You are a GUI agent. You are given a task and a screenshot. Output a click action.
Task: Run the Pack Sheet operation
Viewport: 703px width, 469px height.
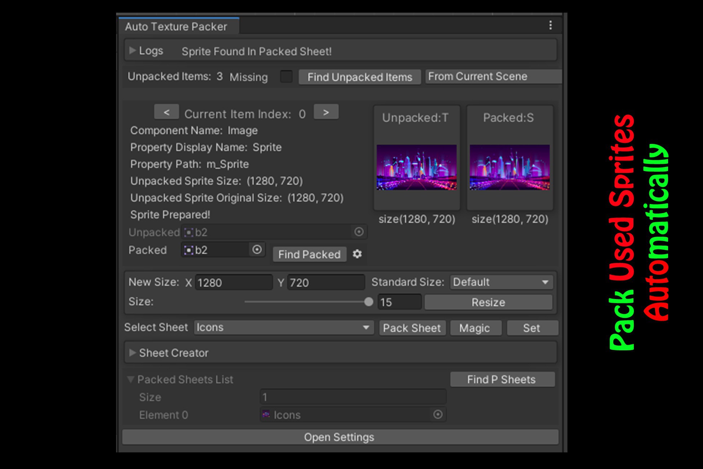(x=412, y=328)
